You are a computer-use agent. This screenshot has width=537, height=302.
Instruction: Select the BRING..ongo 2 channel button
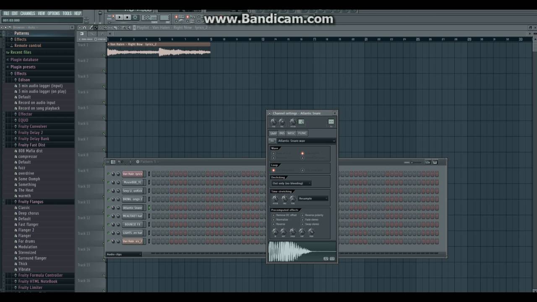tap(133, 199)
